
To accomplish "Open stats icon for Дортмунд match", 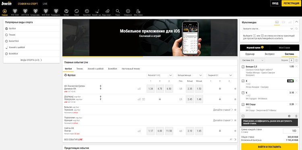I will (x=139, y=99).
